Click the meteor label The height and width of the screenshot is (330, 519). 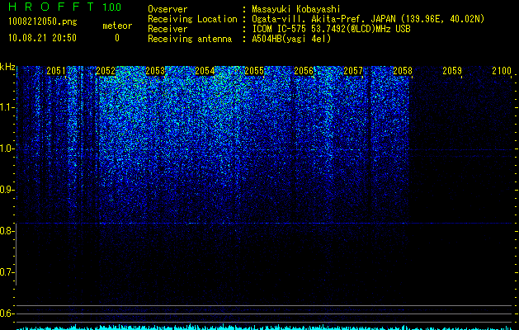click(x=117, y=26)
